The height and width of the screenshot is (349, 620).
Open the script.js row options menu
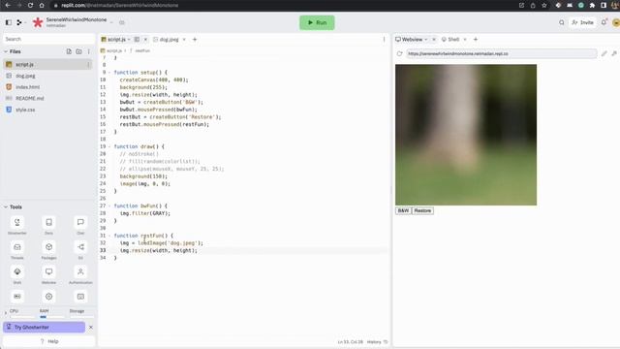[88, 64]
